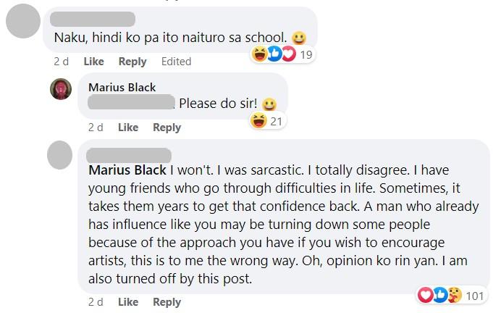Click the Marius Black mention in the long reply

pyautogui.click(x=127, y=172)
